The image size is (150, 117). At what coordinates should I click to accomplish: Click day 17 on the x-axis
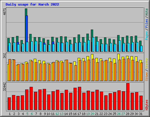point(79,114)
